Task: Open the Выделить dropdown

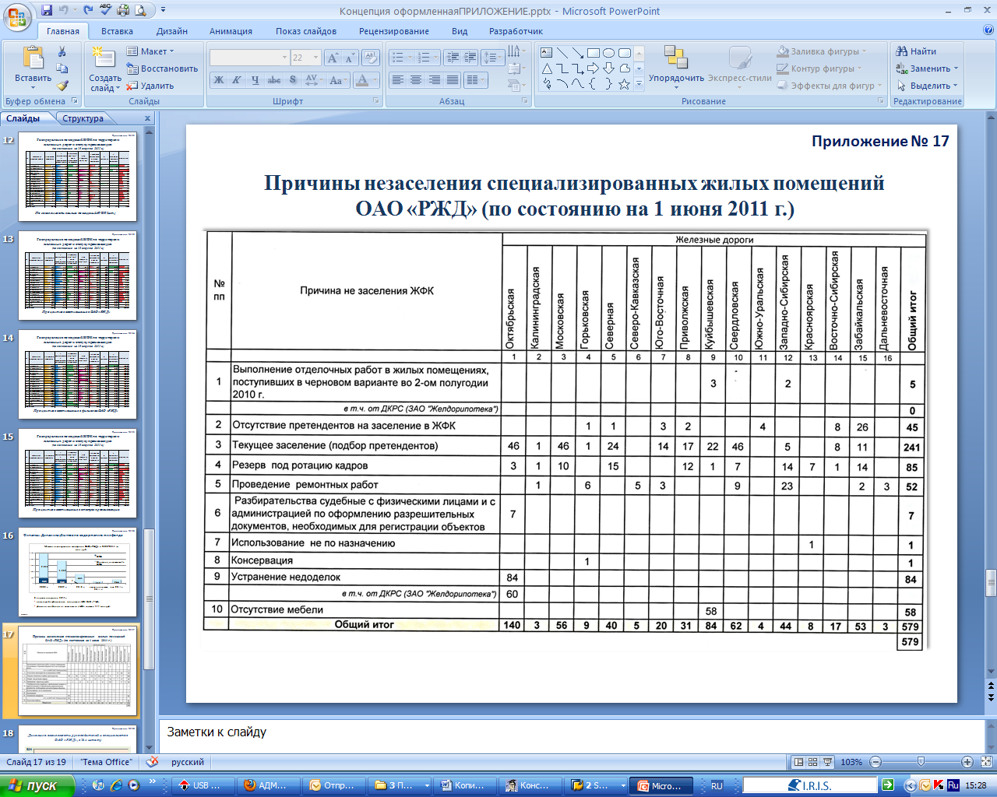Action: coord(928,86)
